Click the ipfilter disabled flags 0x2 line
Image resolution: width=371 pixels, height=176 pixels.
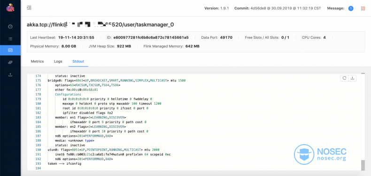pyautogui.click(x=88, y=113)
